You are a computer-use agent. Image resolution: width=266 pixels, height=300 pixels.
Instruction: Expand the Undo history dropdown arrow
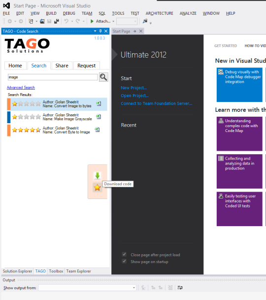pyautogui.click(x=72, y=21)
